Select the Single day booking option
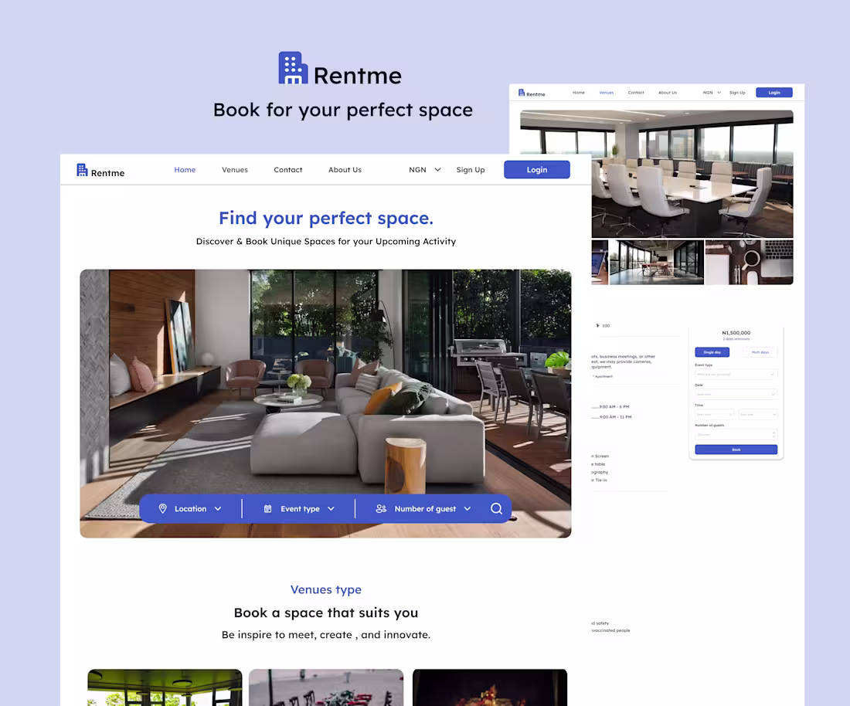The height and width of the screenshot is (706, 850). (712, 352)
